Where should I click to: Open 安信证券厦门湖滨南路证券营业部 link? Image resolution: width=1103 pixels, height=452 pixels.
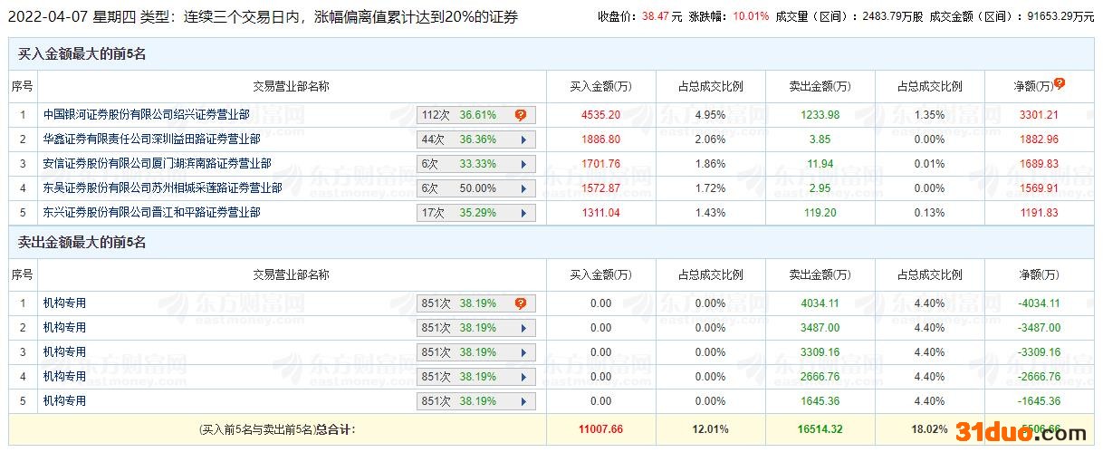tap(157, 164)
